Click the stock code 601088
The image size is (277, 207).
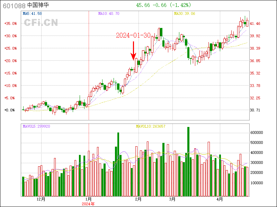(14, 6)
